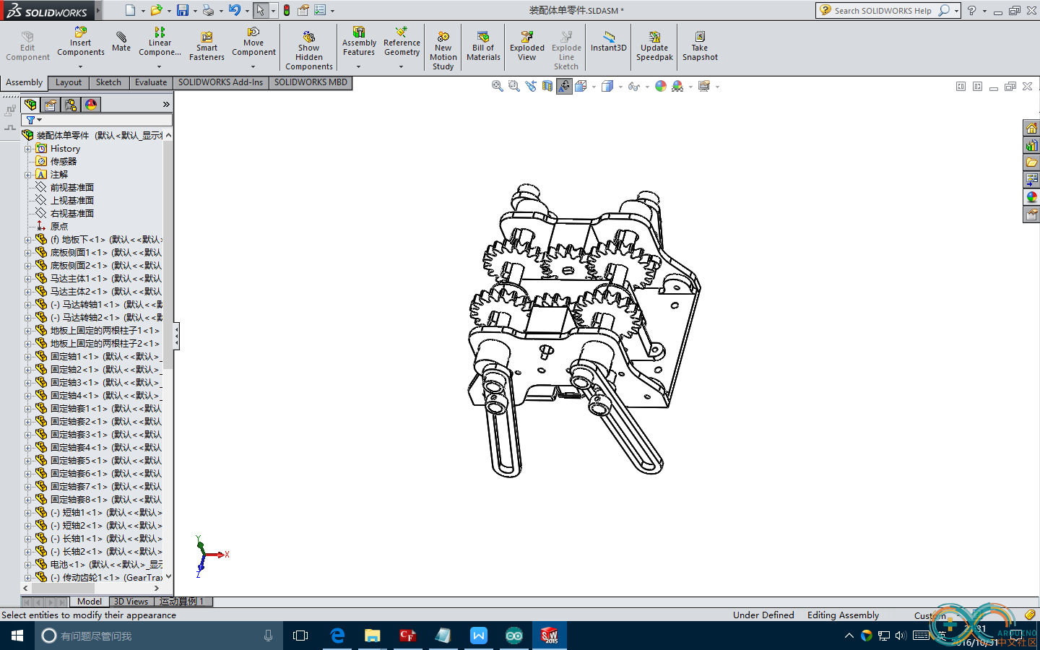The height and width of the screenshot is (650, 1040).
Task: Toggle the selection pointer tool
Action: point(260,10)
